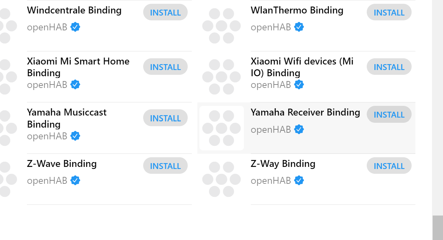Install the WlanThermo Binding

point(389,12)
